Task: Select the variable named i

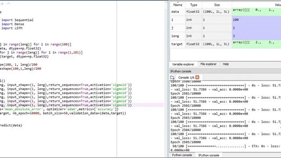Action: (x=172, y=20)
